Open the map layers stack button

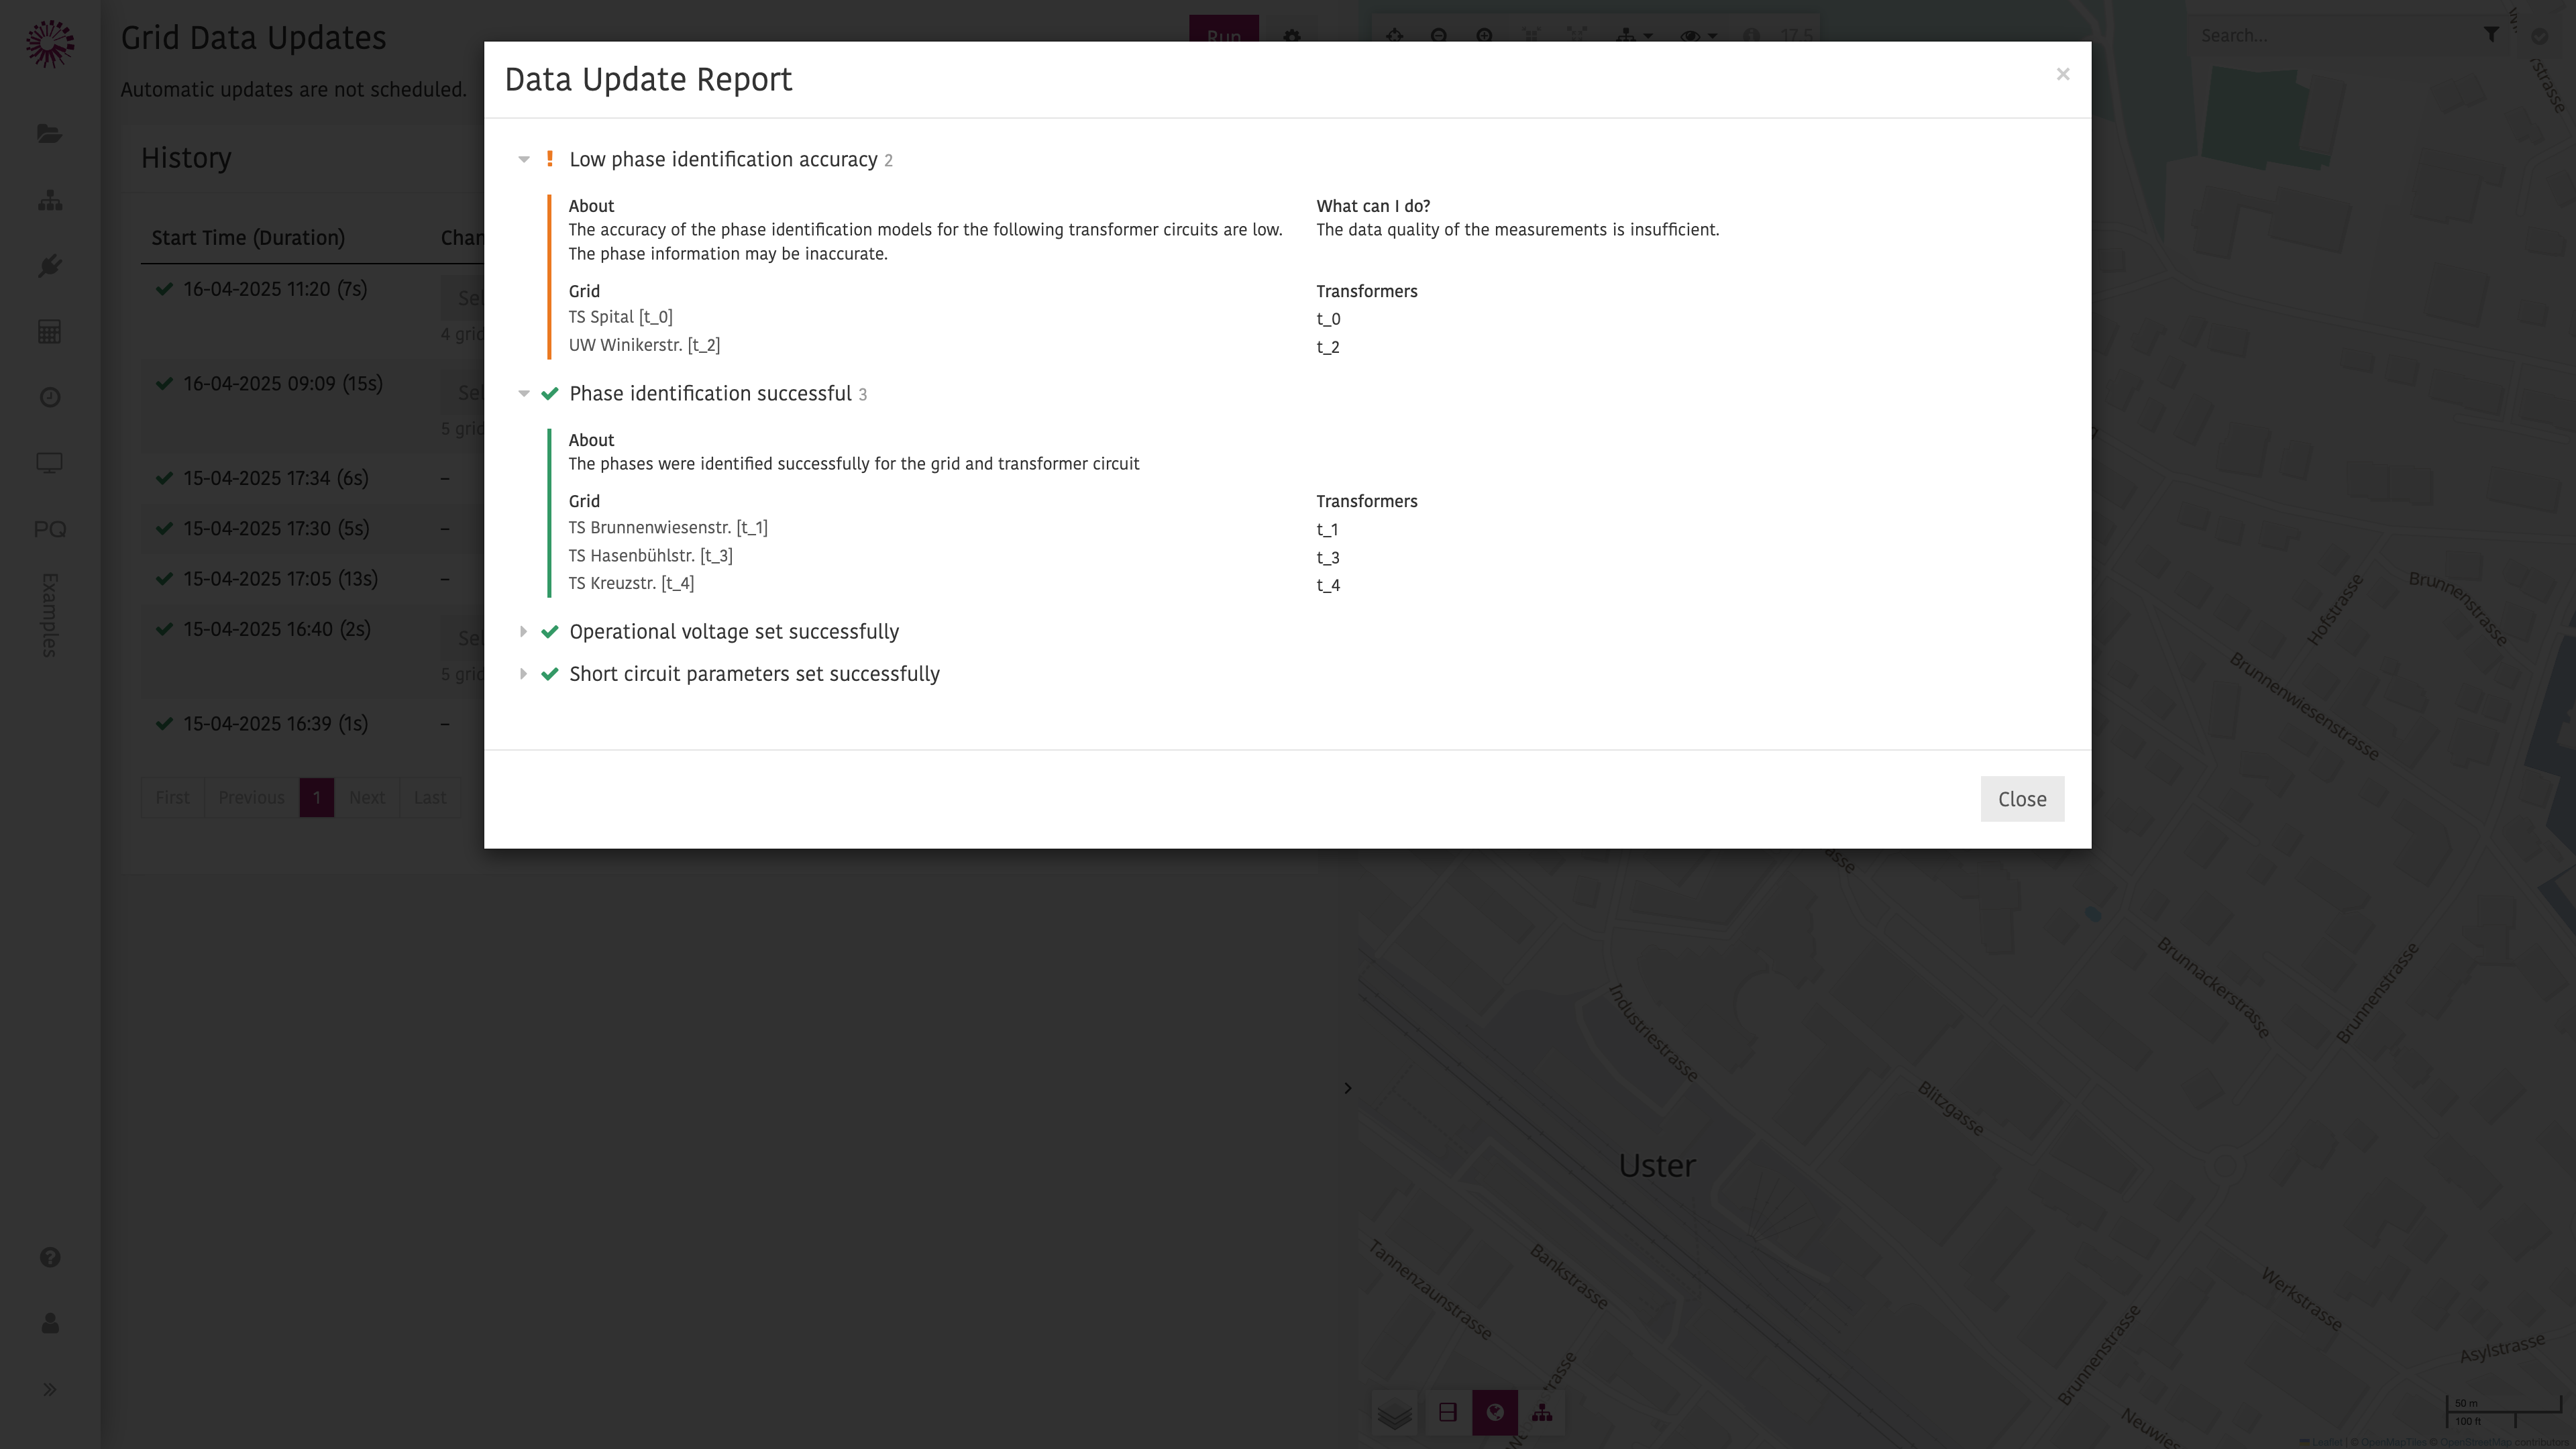tap(1394, 1413)
